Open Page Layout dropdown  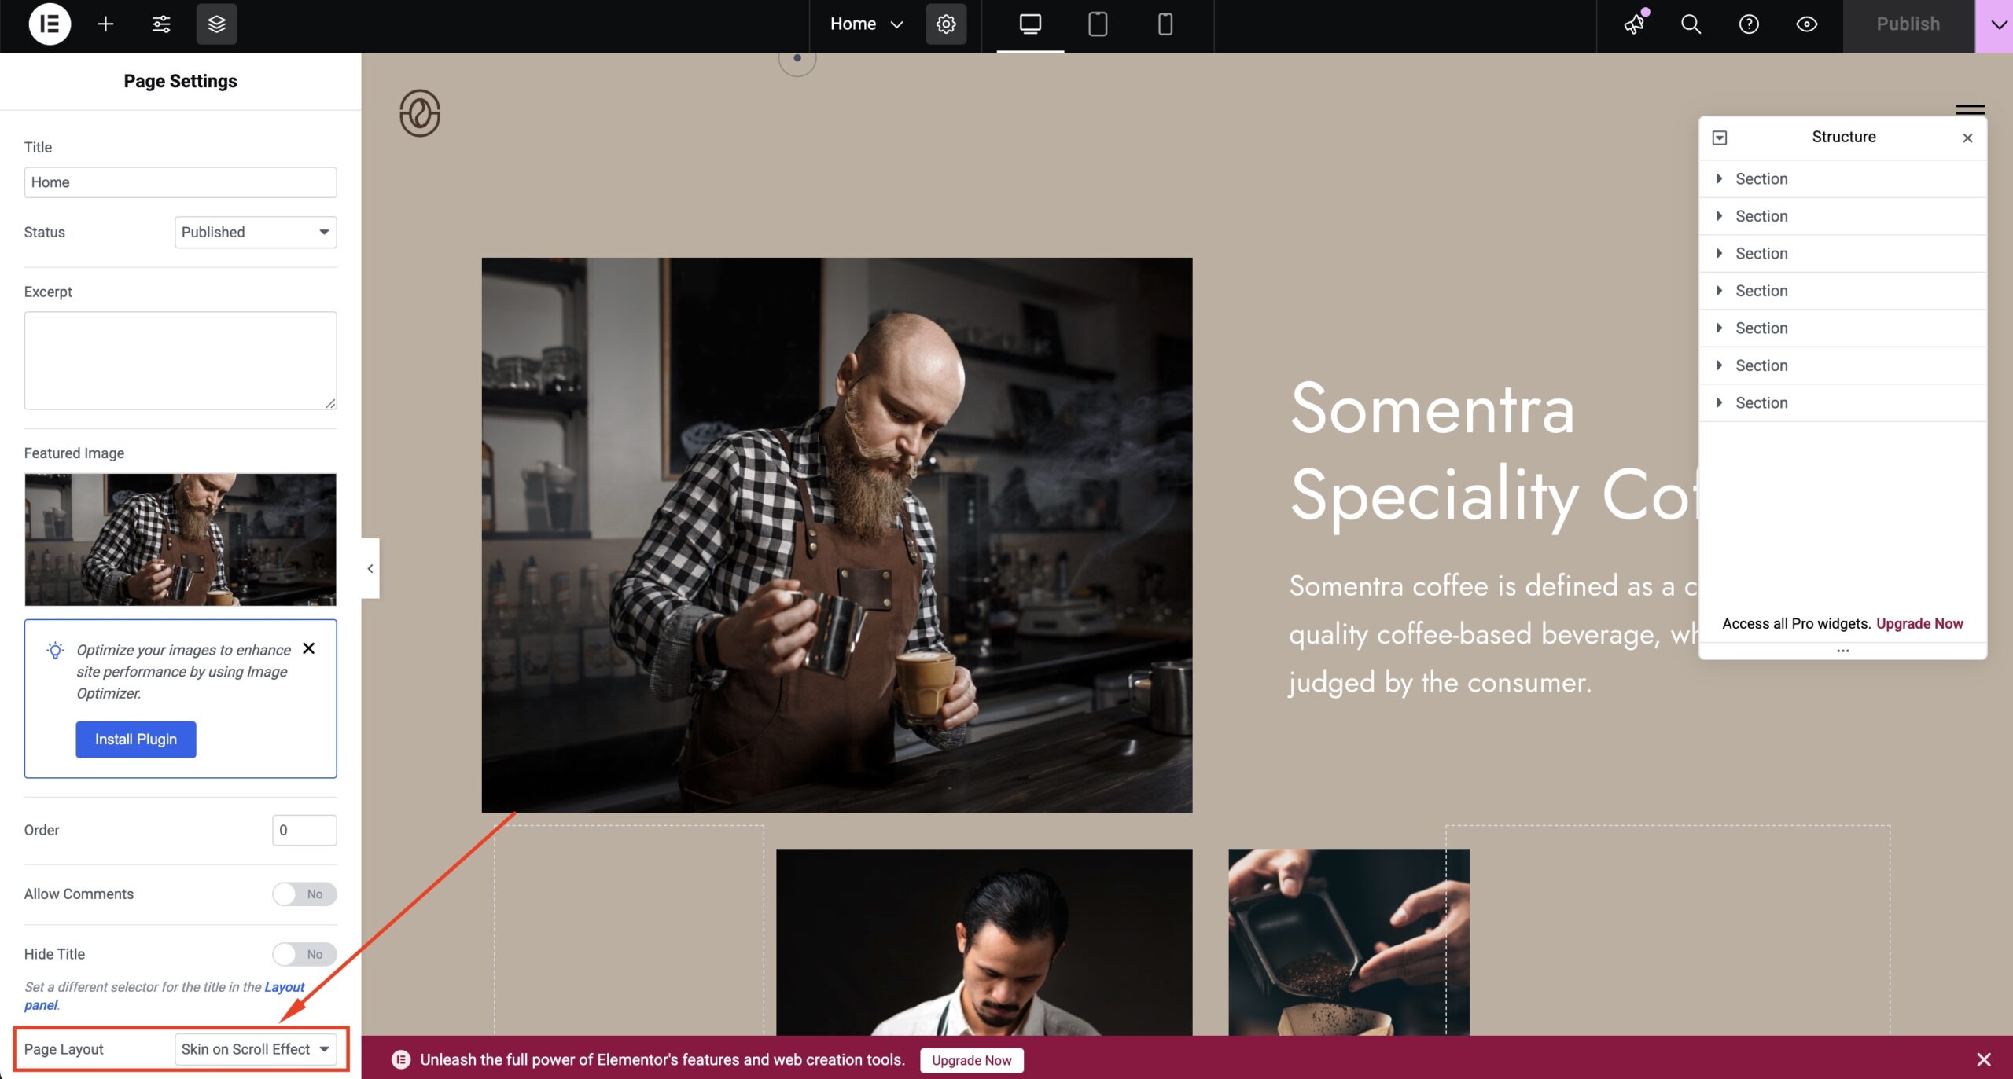(256, 1049)
